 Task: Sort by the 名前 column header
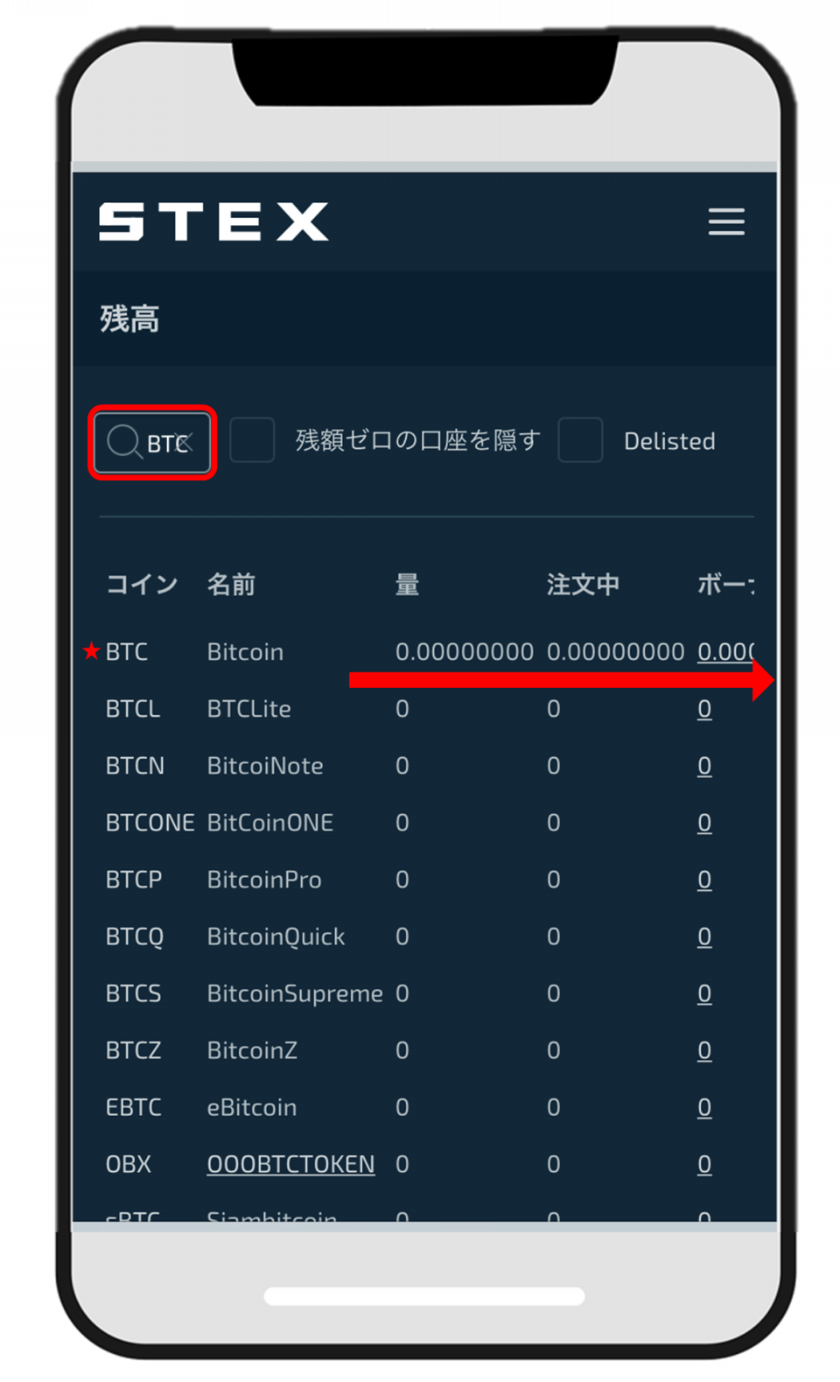pyautogui.click(x=231, y=585)
